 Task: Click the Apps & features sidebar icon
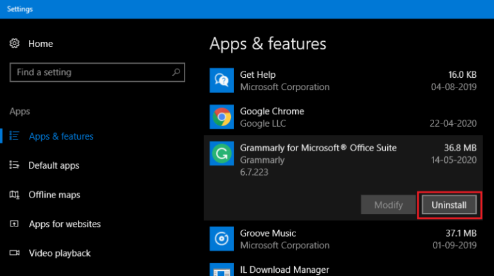coord(15,136)
